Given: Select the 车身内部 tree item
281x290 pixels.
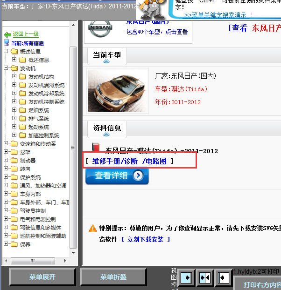Looking at the screenshot, I should point(30,194).
